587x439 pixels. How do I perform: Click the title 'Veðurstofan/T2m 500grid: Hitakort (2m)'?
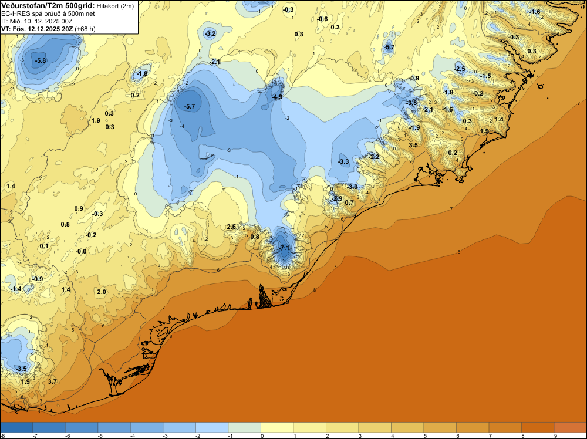click(67, 6)
